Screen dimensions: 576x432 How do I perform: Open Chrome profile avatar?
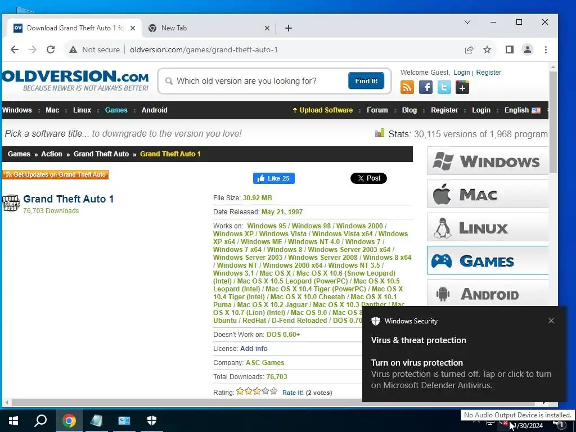(x=528, y=49)
